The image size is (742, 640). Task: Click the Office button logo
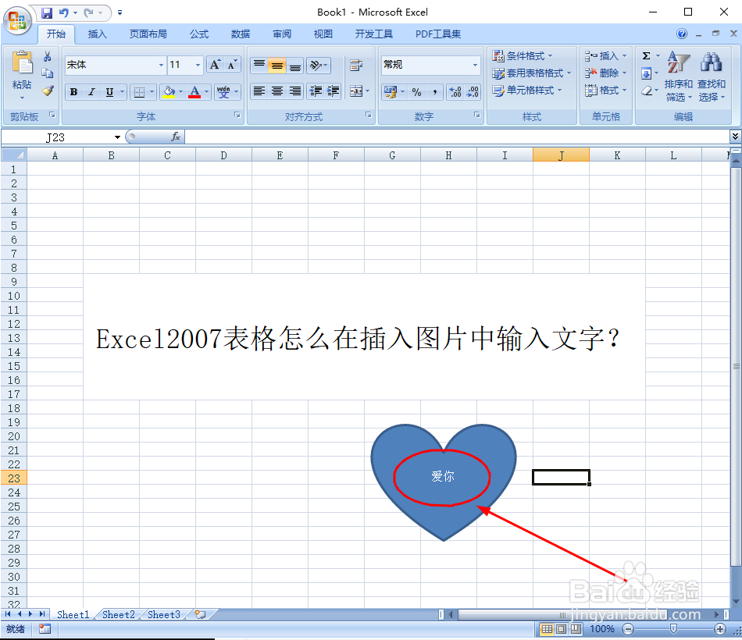[17, 20]
